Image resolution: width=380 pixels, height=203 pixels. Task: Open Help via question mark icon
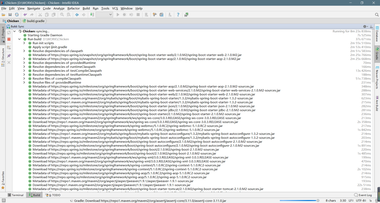pos(178,15)
